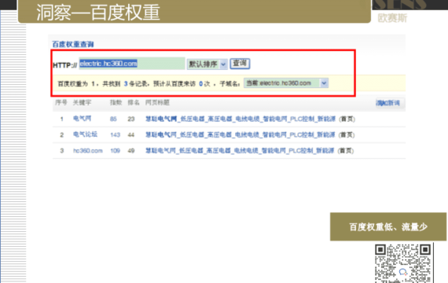Click the 百度权重查询 heading
Viewport: 448px width, 283px height.
[x=73, y=44]
